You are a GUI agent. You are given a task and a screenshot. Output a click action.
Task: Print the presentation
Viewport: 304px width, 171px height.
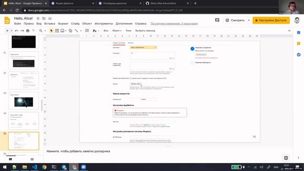[x=28, y=30]
